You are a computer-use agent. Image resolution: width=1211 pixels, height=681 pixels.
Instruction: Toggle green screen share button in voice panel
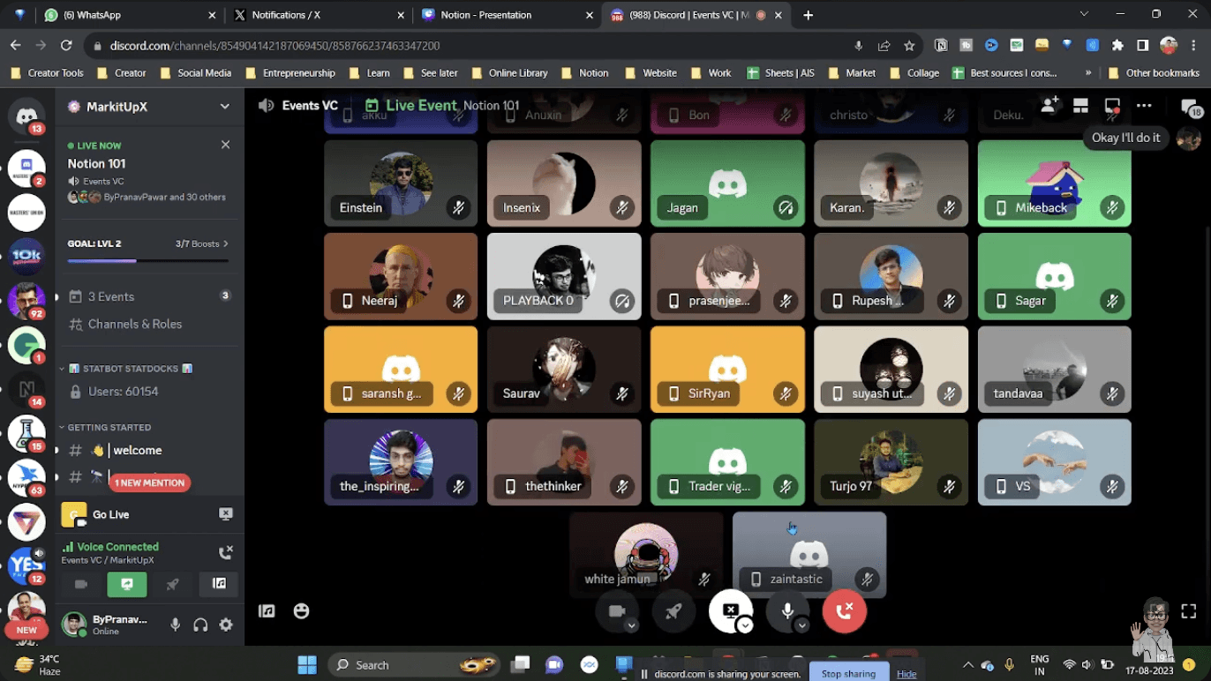(x=127, y=584)
